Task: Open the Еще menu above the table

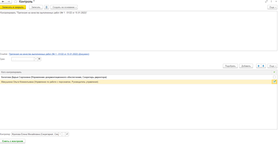Action: pyautogui.click(x=272, y=66)
